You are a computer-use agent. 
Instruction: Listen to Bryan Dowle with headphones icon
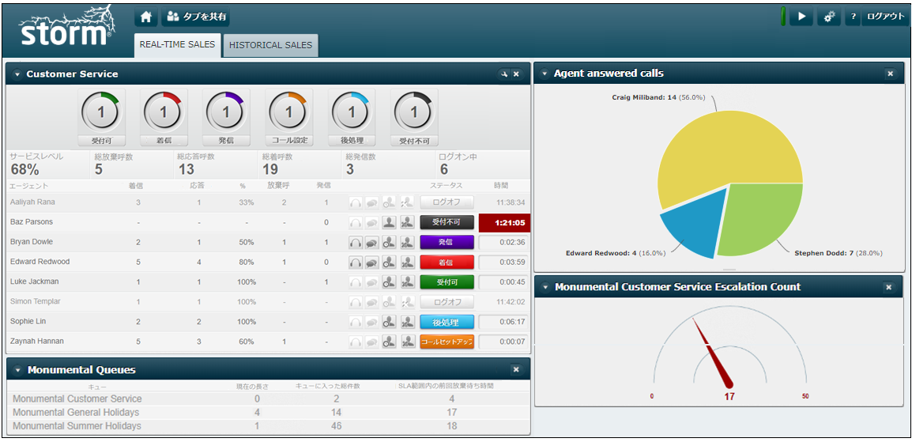tap(356, 242)
